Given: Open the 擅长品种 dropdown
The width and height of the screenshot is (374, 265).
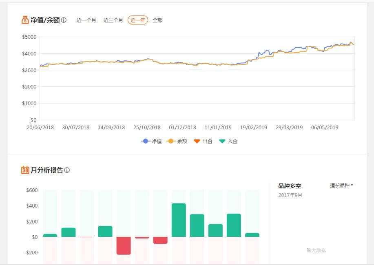Looking at the screenshot, I should [x=341, y=185].
